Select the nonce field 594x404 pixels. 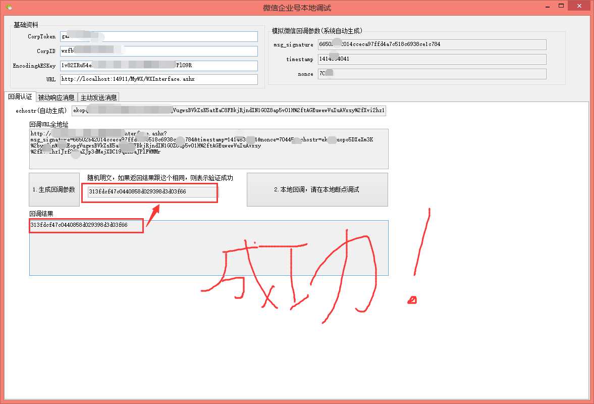432,74
